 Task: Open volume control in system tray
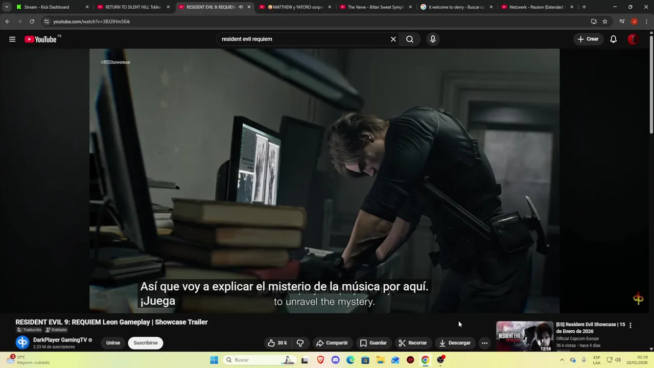(x=618, y=360)
